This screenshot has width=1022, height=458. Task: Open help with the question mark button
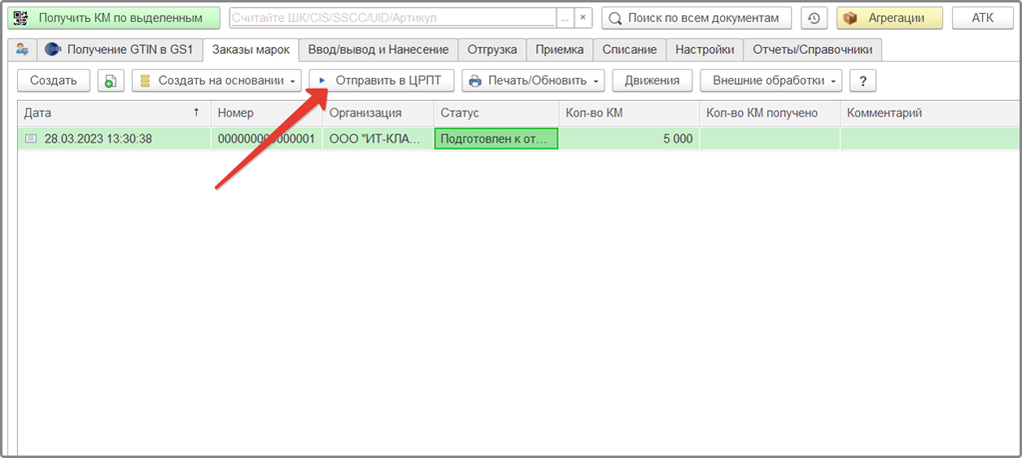[862, 81]
